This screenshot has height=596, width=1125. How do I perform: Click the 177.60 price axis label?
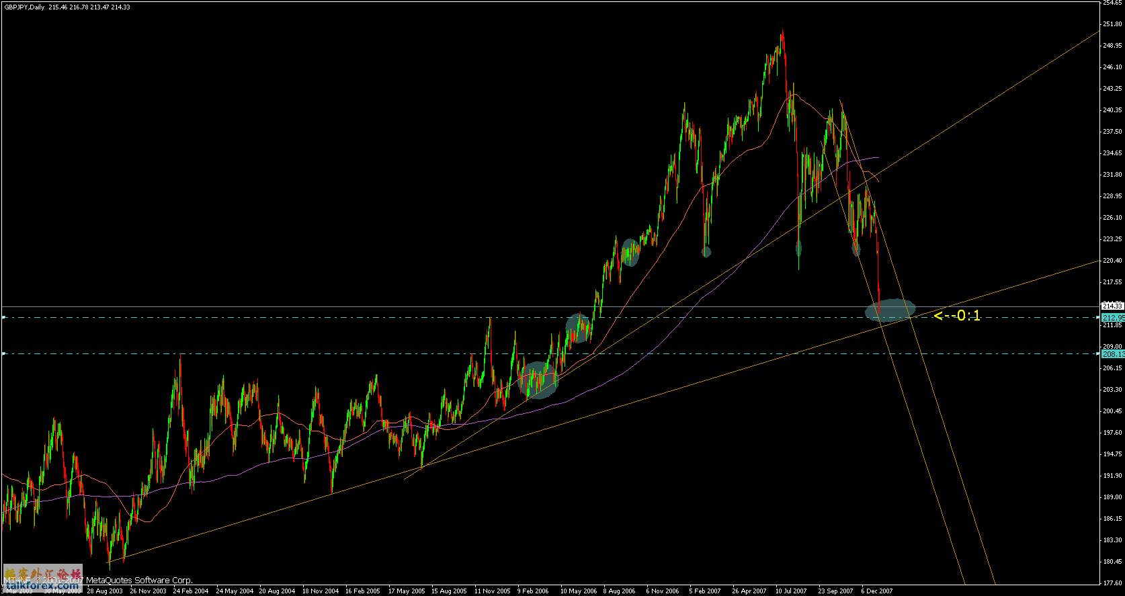[x=1112, y=583]
